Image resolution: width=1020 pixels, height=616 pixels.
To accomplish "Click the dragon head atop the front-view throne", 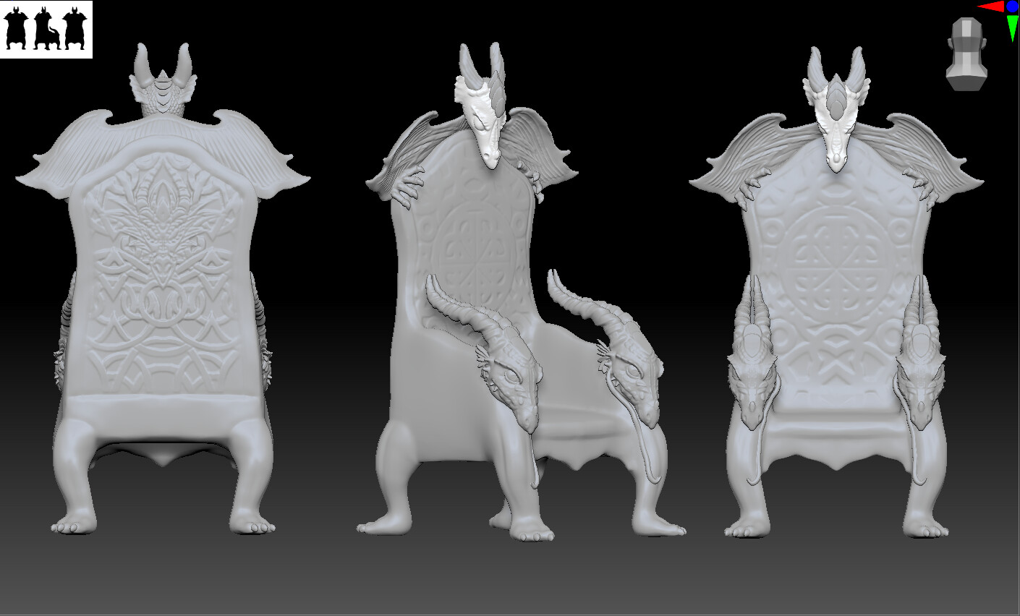I will click(x=836, y=116).
